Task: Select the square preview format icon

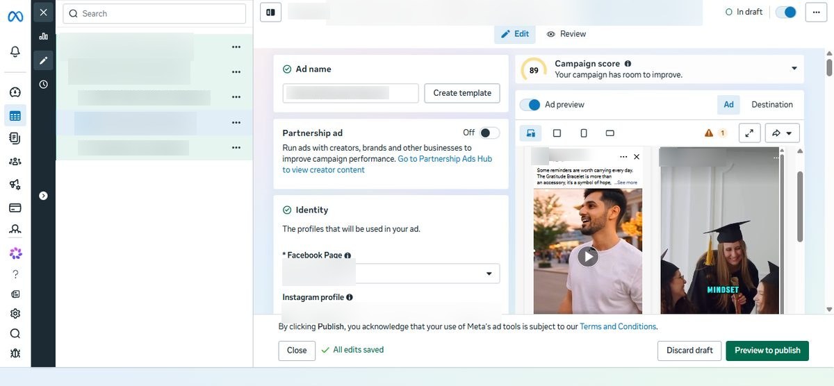Action: click(x=557, y=133)
